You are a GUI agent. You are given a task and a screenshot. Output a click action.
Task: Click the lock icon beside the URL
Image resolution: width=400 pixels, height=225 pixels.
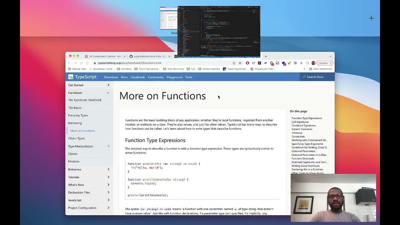pyautogui.click(x=95, y=63)
